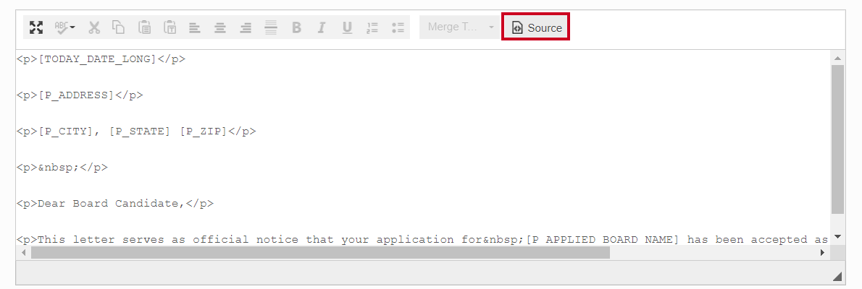Select Justify alignment icon
Viewport: 862px width, 289px height.
pyautogui.click(x=270, y=27)
